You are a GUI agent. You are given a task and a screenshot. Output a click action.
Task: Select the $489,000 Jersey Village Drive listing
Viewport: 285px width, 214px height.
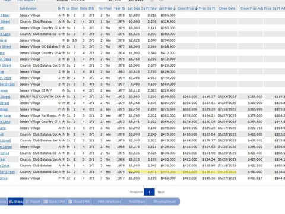point(4,178)
